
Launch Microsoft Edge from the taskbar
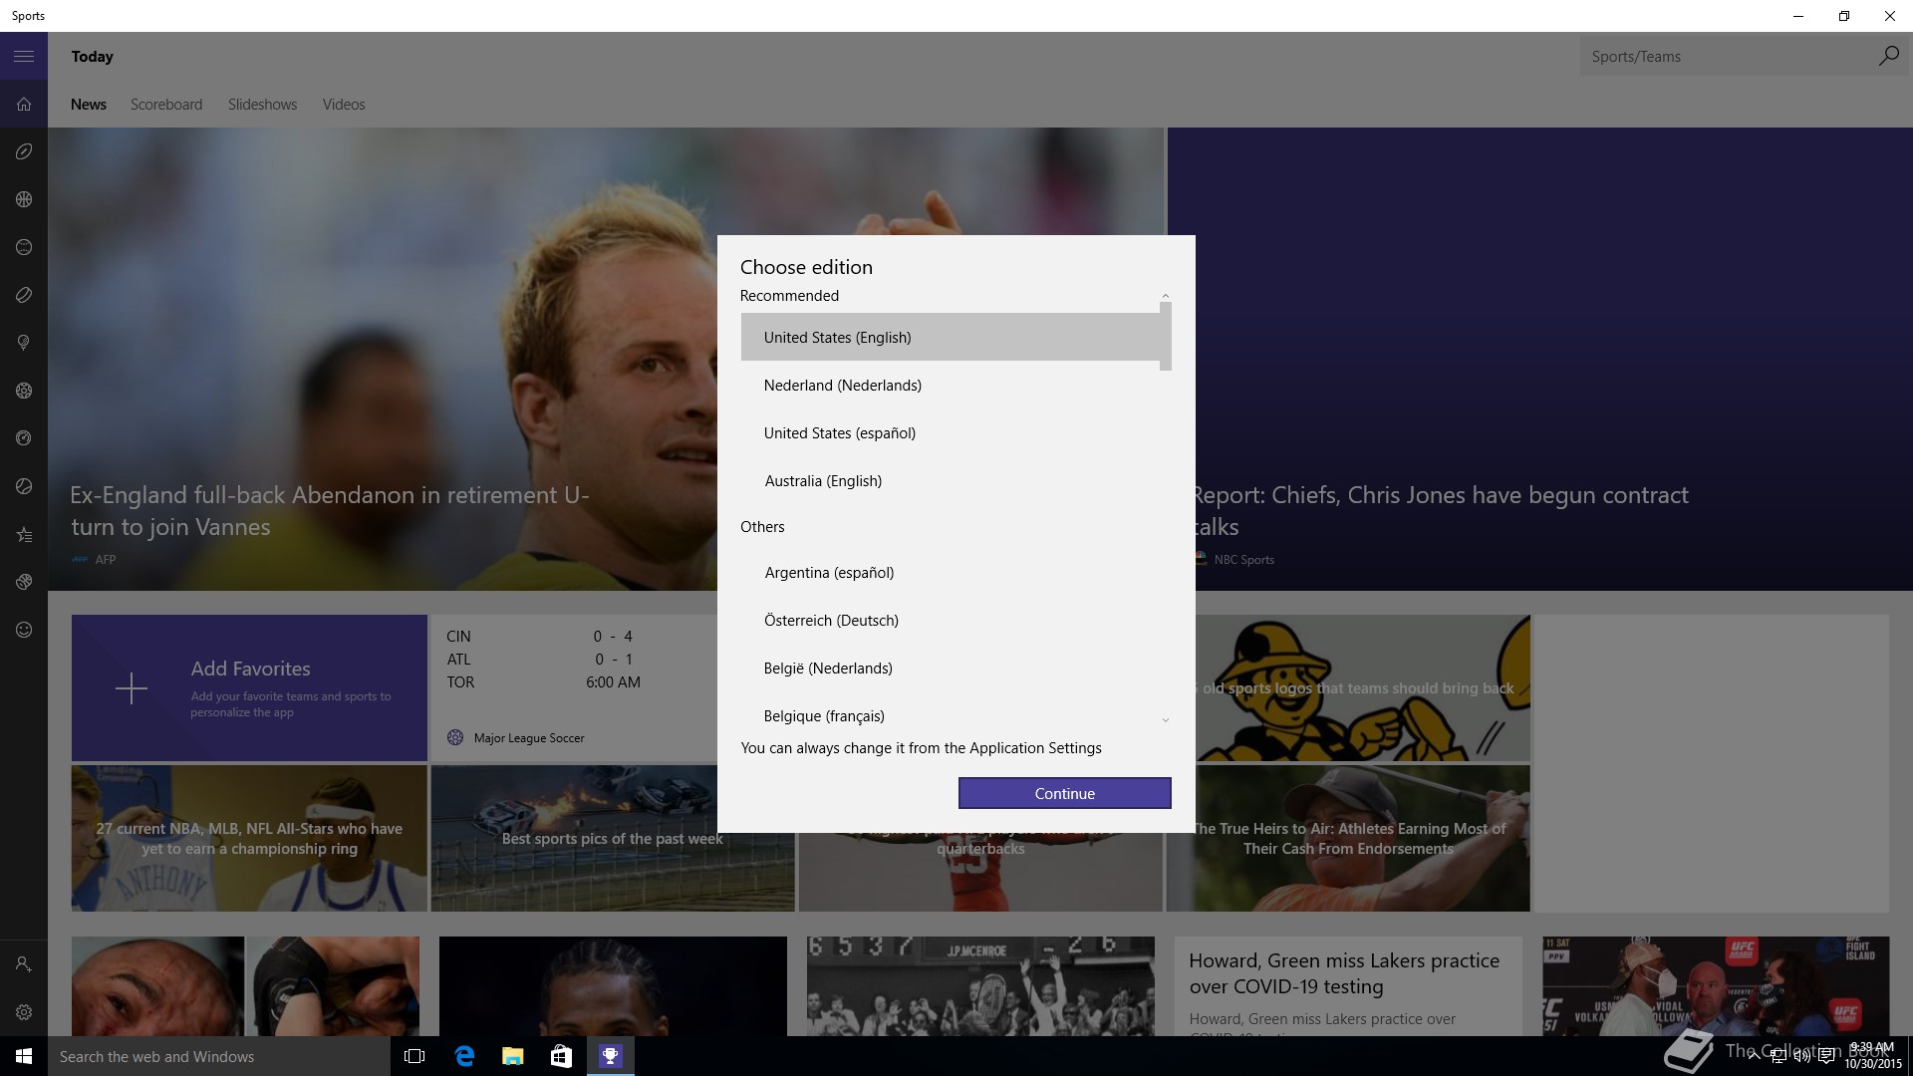[464, 1056]
